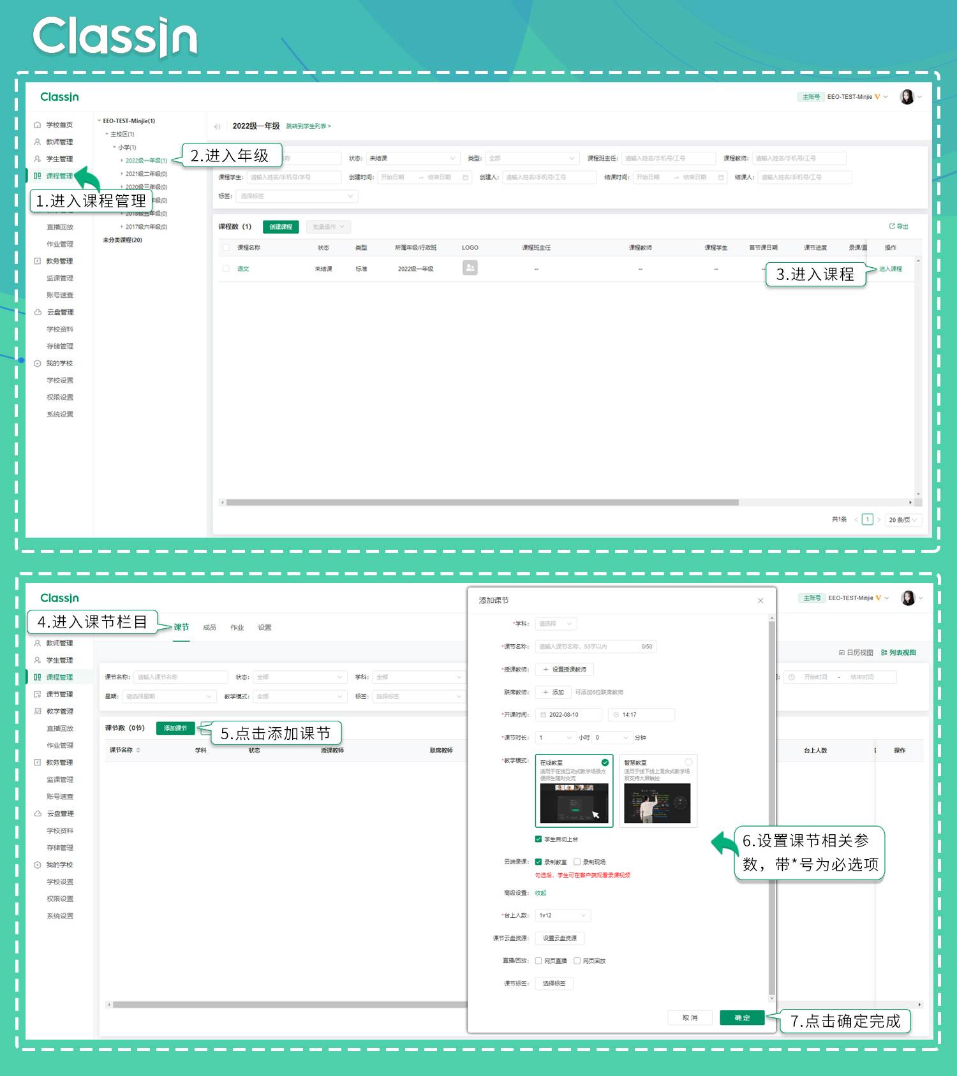
Task: Click 课程管理 icon in bottom screenshot sidebar
Action: click(x=37, y=677)
